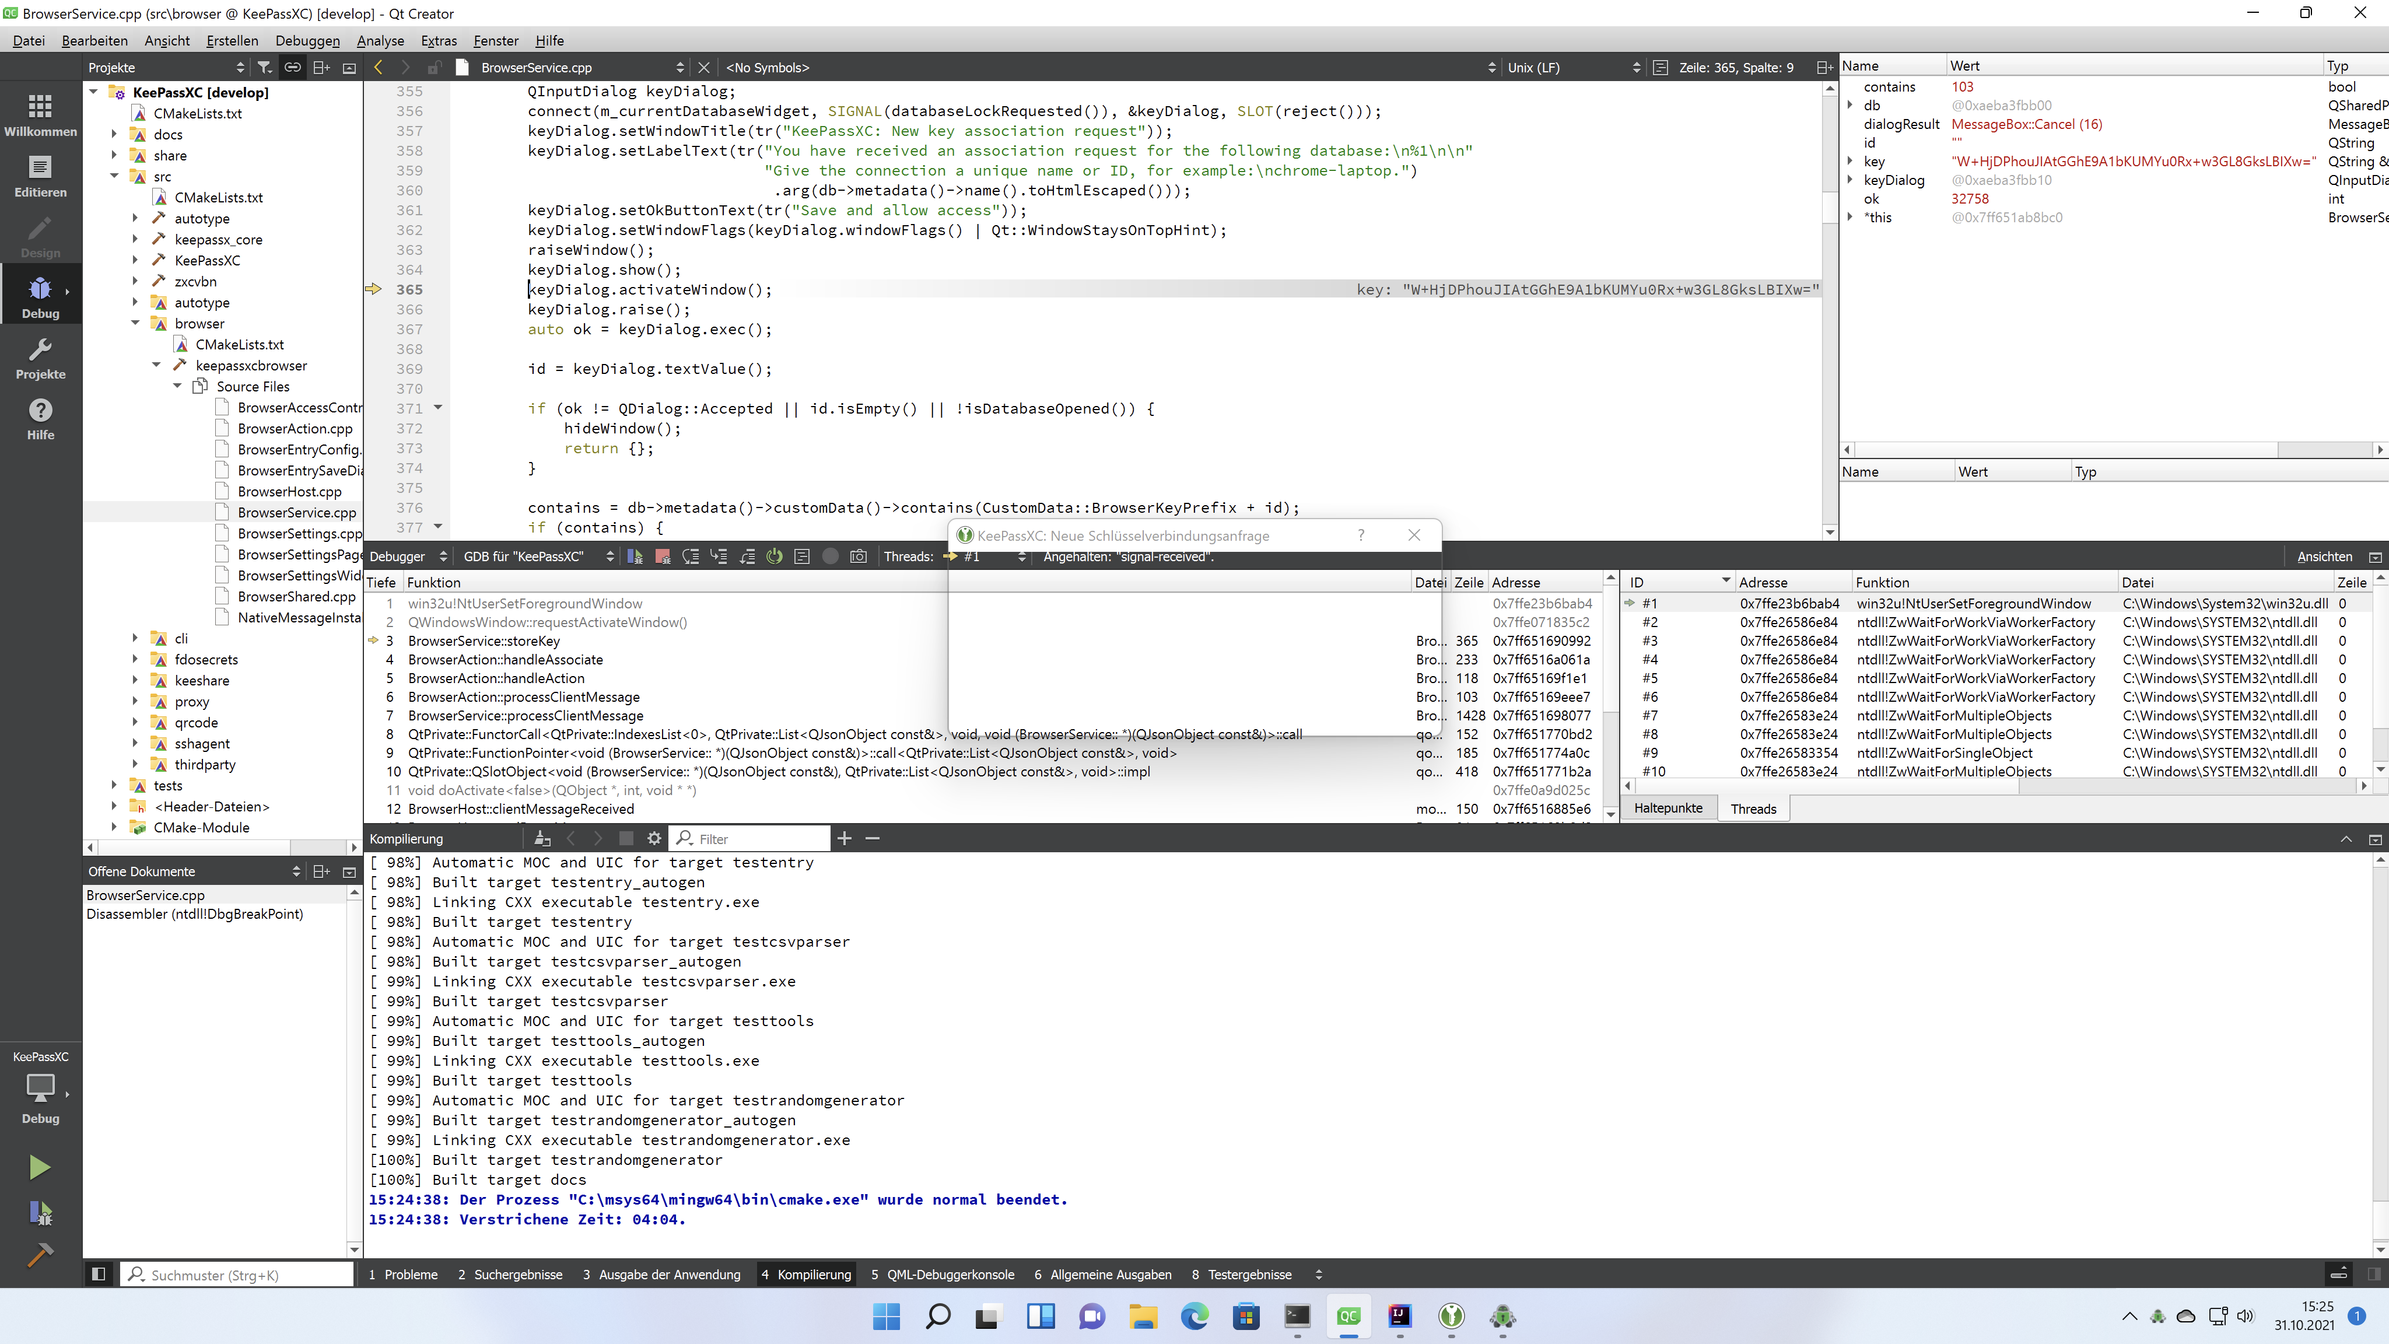Restart the debugging session
The width and height of the screenshot is (2389, 1344).
[x=775, y=556]
